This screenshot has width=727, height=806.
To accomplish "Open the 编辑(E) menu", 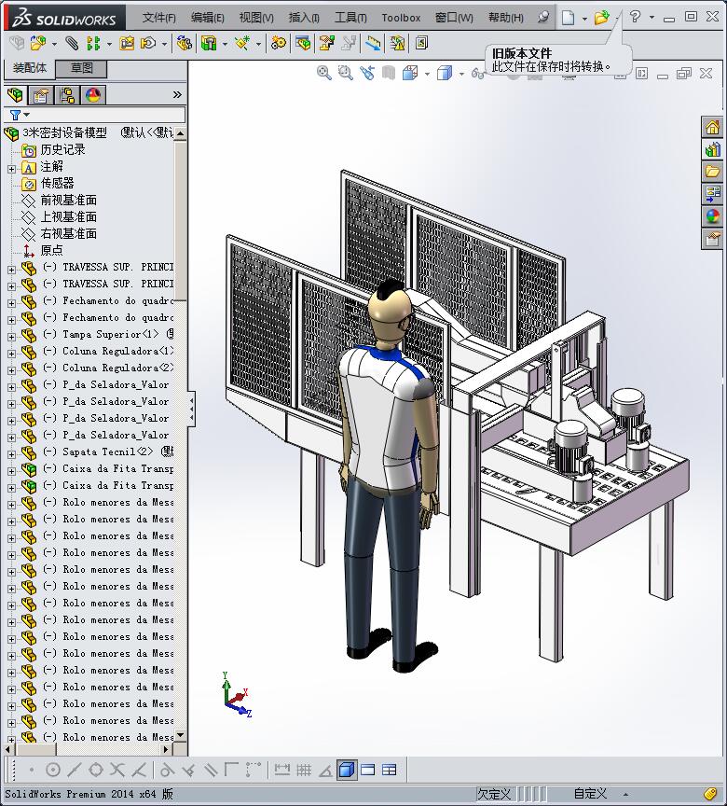I will point(208,18).
